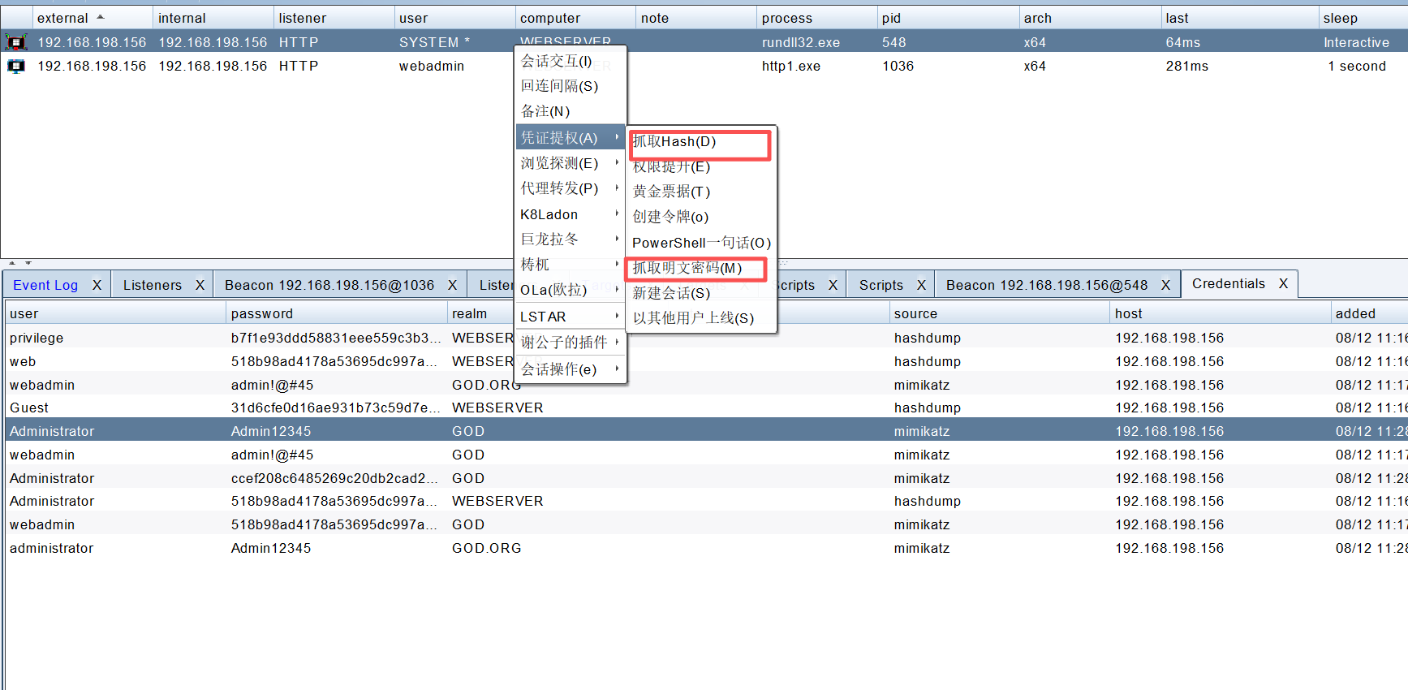1408x690 pixels.
Task: Switch to the Event Log tab
Action: point(45,285)
